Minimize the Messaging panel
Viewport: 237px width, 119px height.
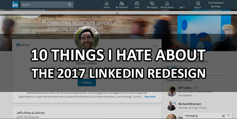(x=229, y=115)
